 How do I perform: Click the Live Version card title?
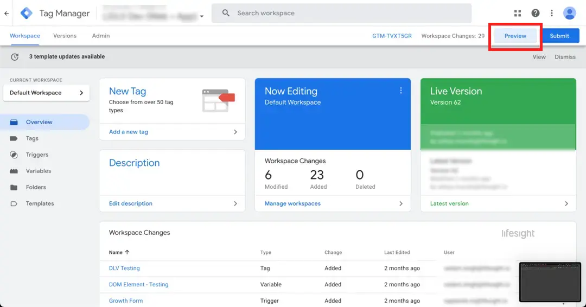[456, 91]
